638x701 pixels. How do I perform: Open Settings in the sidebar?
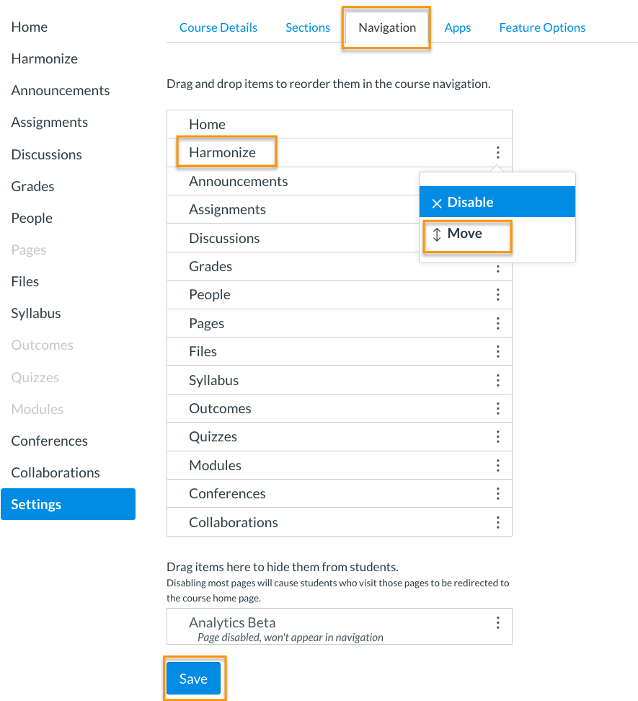[36, 504]
